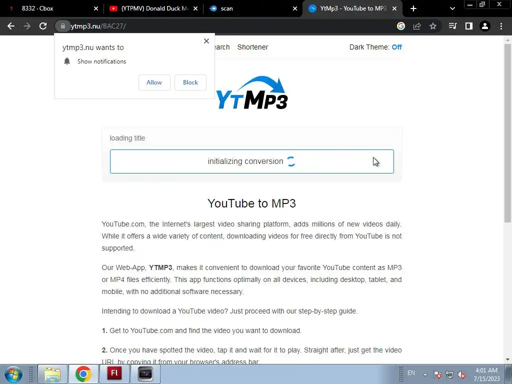Open the media control icon in toolbar

pyautogui.click(x=452, y=26)
